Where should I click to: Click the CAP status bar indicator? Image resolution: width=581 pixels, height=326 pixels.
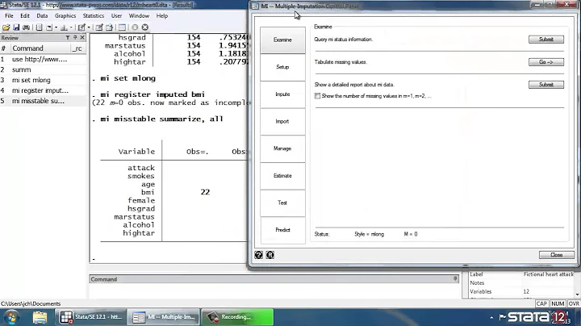click(541, 303)
